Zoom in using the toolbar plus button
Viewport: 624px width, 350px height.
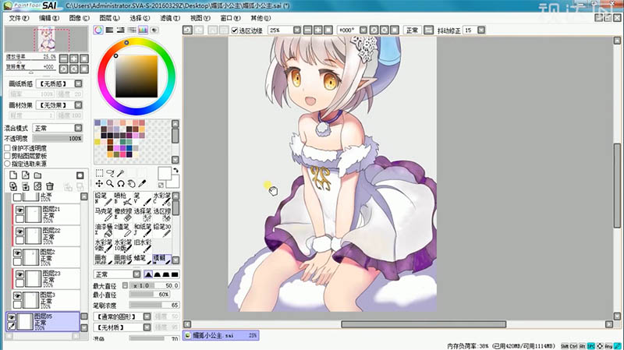tap(318, 30)
